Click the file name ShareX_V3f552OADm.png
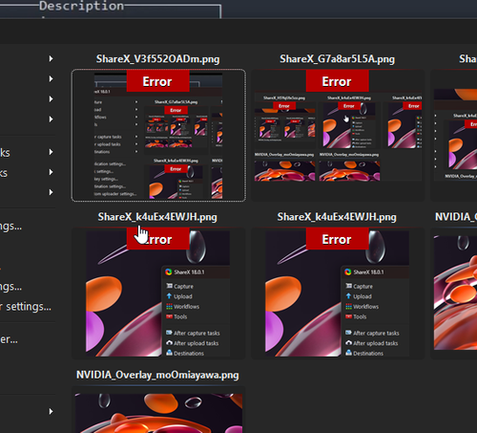The height and width of the screenshot is (433, 477). pyautogui.click(x=158, y=59)
